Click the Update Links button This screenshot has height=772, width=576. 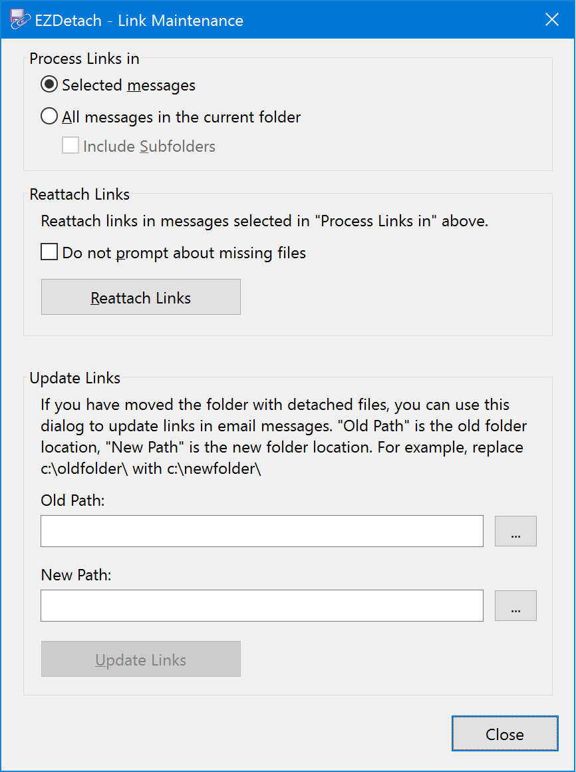click(141, 659)
